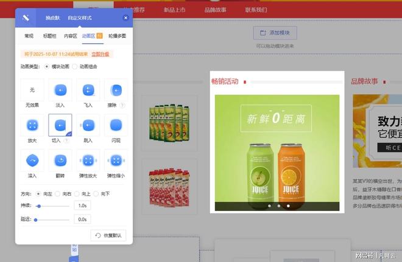The width and height of the screenshot is (402, 262).
Task: Select the 淡入 fade-in animation icon
Action: tap(60, 91)
